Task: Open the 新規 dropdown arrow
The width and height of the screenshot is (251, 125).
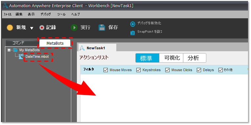Action: [x=32, y=28]
